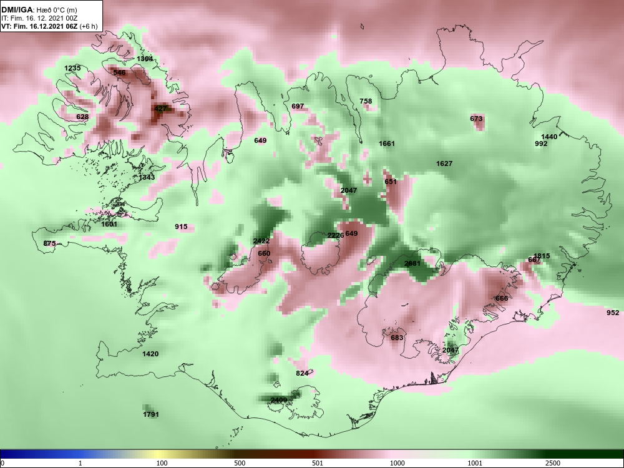Click the 501 legend tick label
This screenshot has height=468, width=624.
(318, 463)
